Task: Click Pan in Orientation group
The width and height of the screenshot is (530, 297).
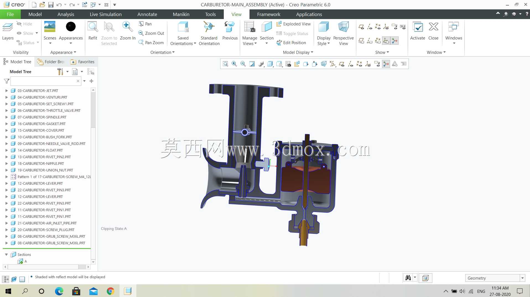Action: pyautogui.click(x=145, y=24)
